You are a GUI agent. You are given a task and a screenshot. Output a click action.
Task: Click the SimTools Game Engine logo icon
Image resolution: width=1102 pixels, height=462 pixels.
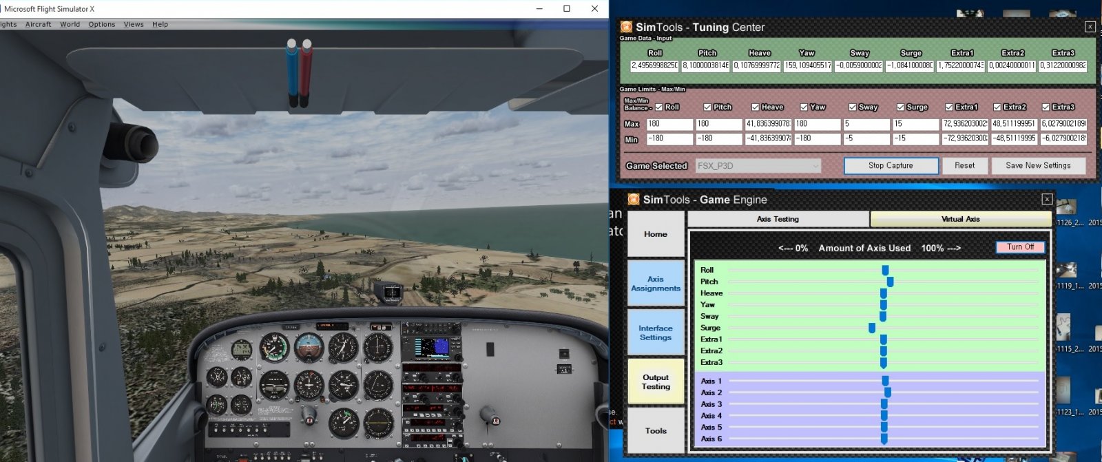pos(634,199)
